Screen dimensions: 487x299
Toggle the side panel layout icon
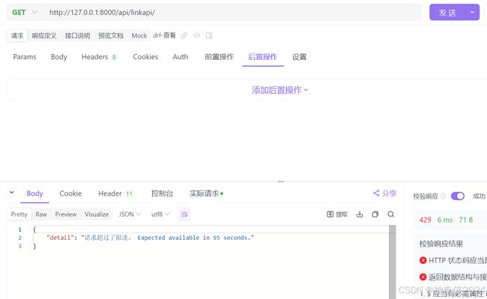pyautogui.click(x=209, y=35)
